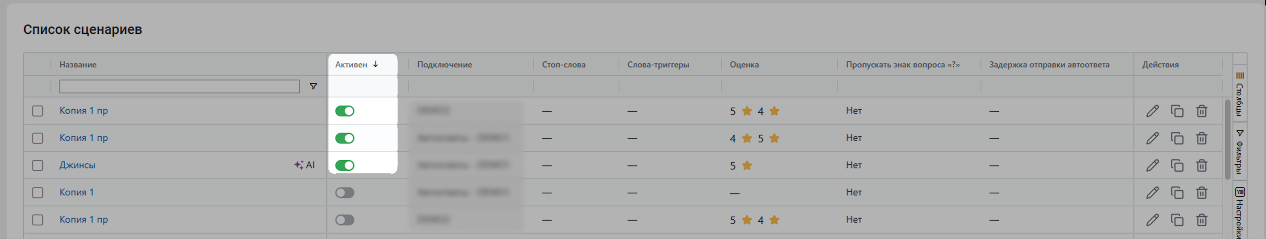This screenshot has width=1266, height=239.
Task: Click the copy icon in the first table row
Action: (1177, 111)
